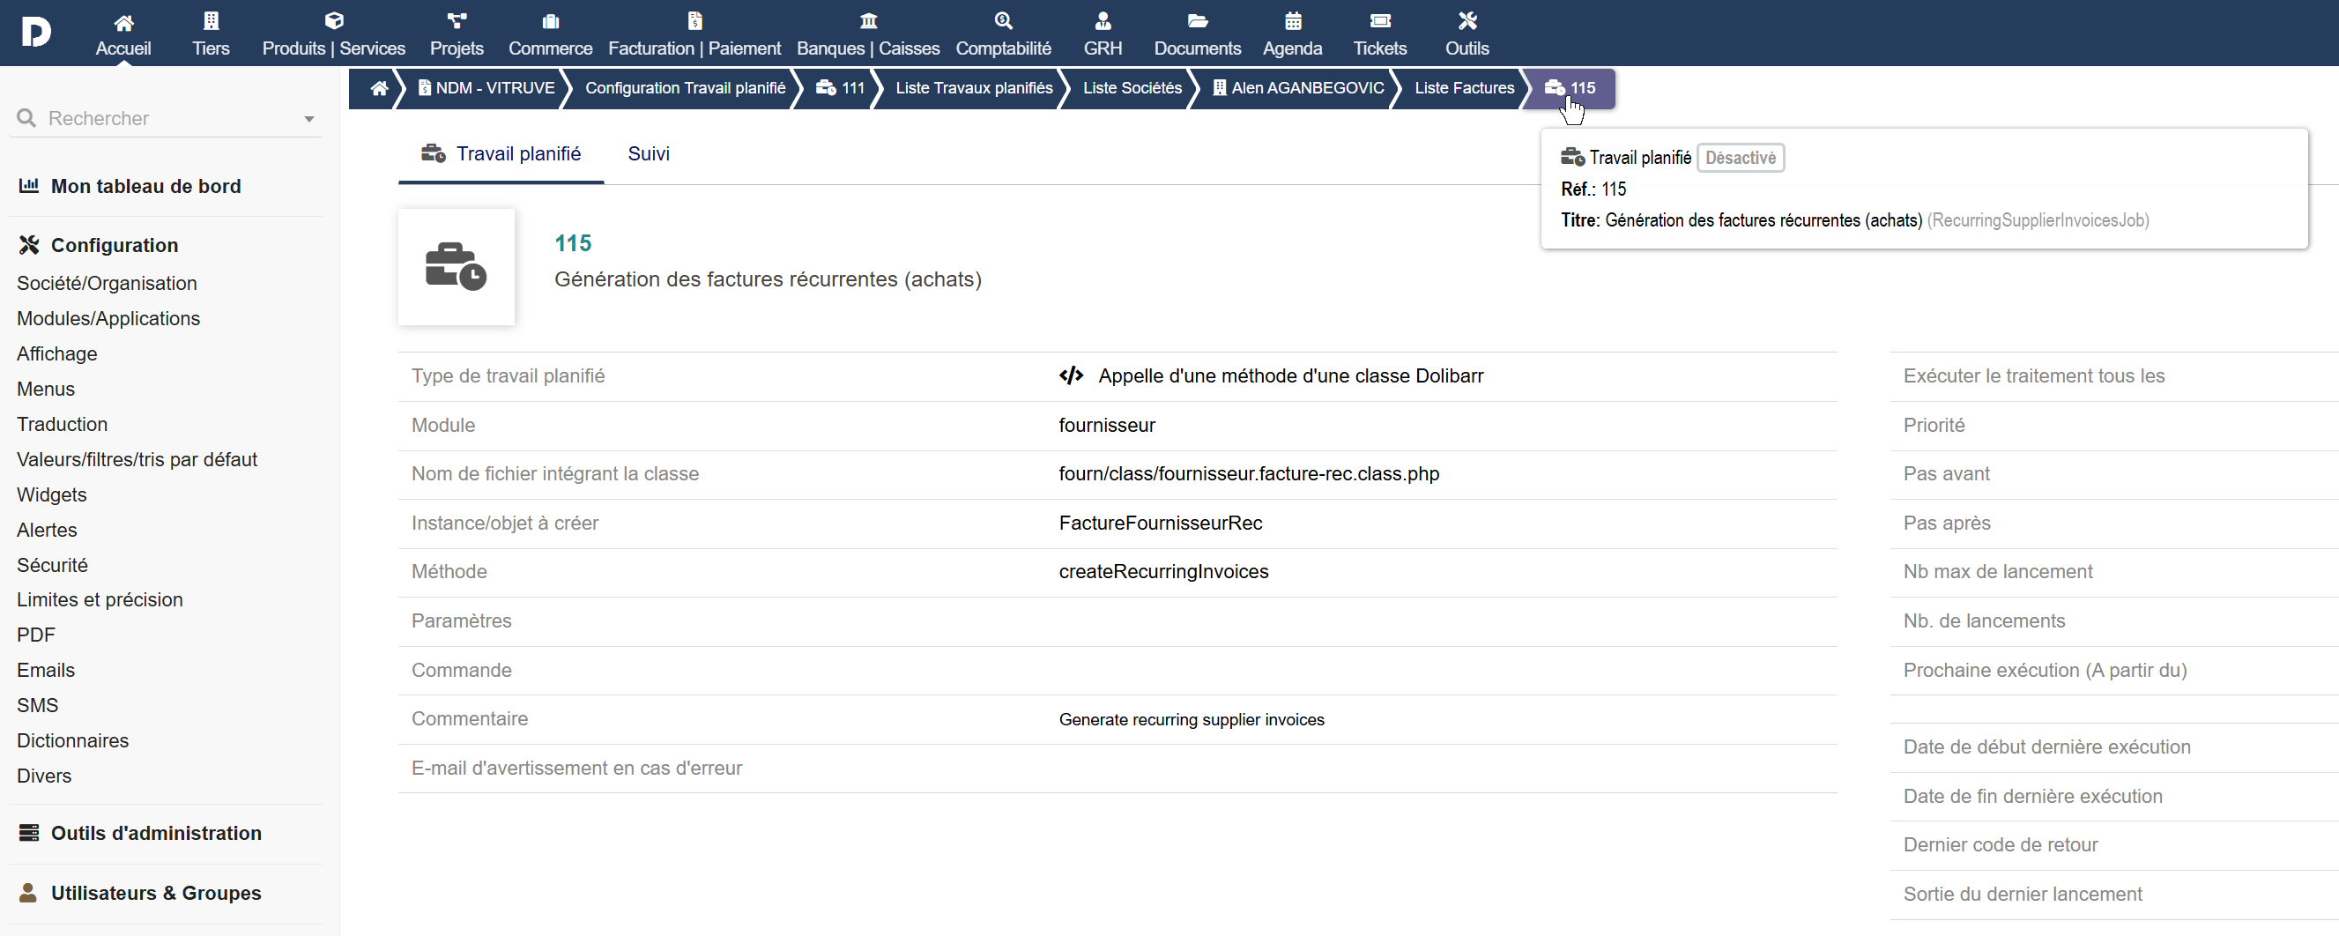Open Modules/Applications in sidebar
Viewport: 2339px width, 936px height.
pyautogui.click(x=108, y=319)
